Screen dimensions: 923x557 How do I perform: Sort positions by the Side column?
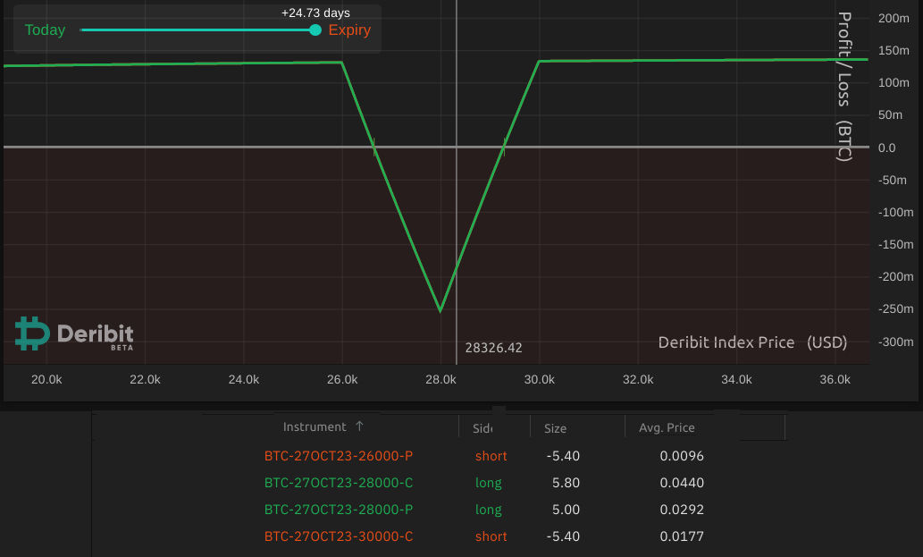point(482,426)
